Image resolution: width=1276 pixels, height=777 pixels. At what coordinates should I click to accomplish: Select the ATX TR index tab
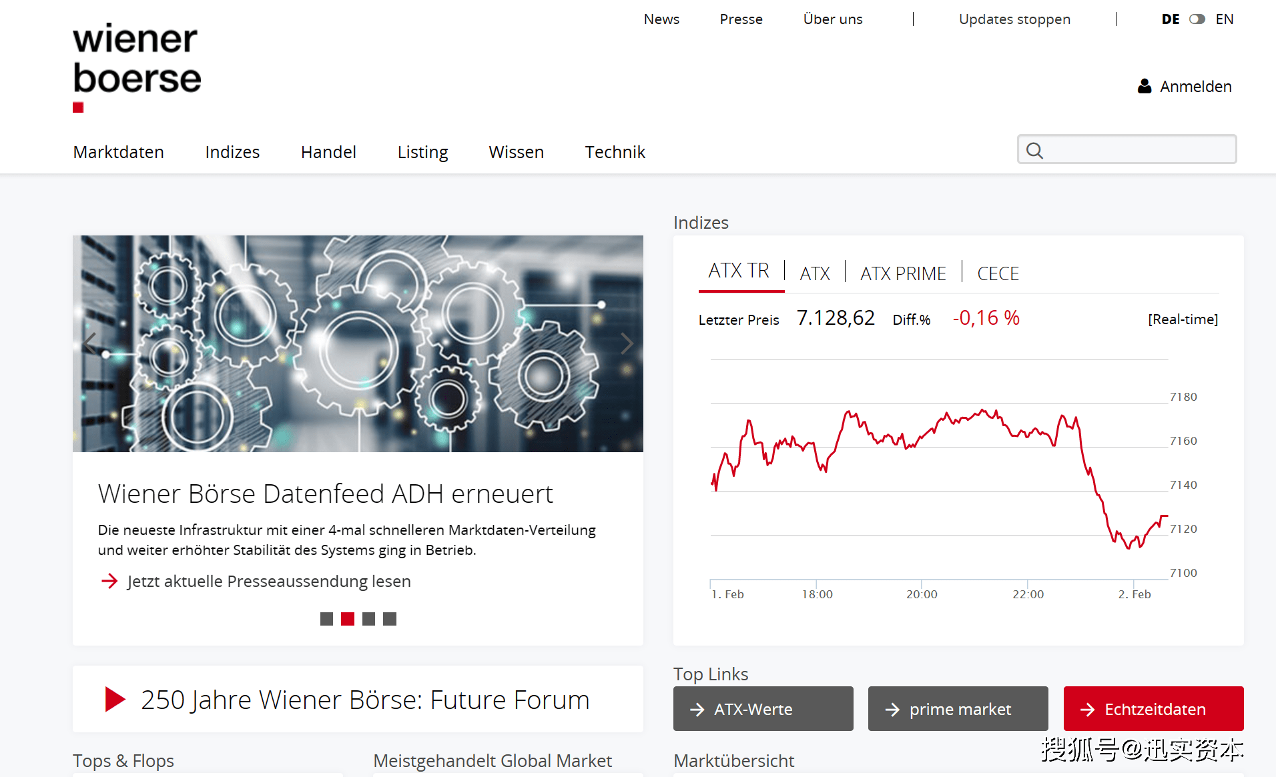tap(739, 271)
